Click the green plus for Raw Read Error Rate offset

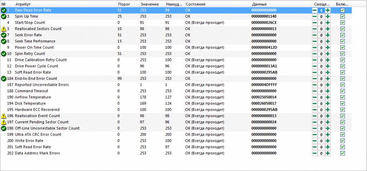pyautogui.click(x=328, y=10)
